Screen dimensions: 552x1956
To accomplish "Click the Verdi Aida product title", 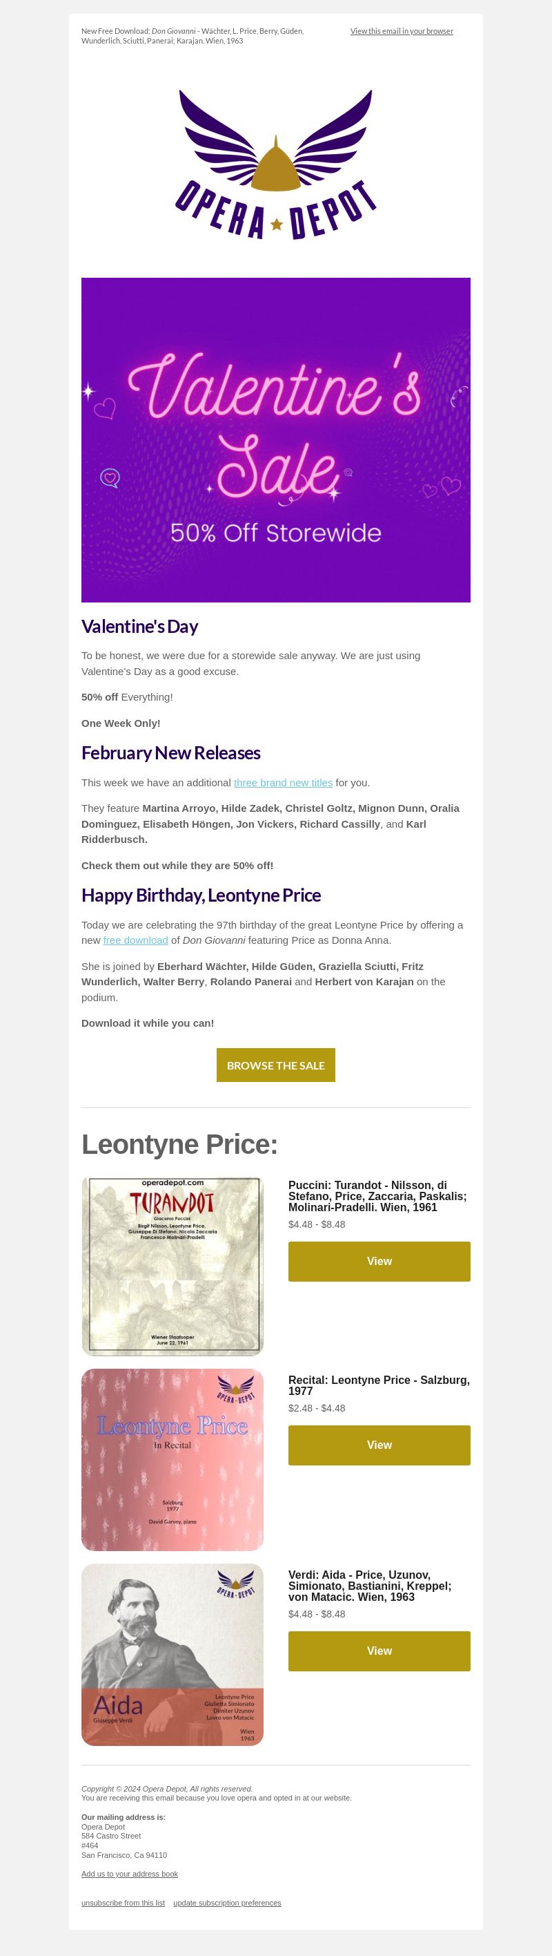I will tap(370, 1586).
